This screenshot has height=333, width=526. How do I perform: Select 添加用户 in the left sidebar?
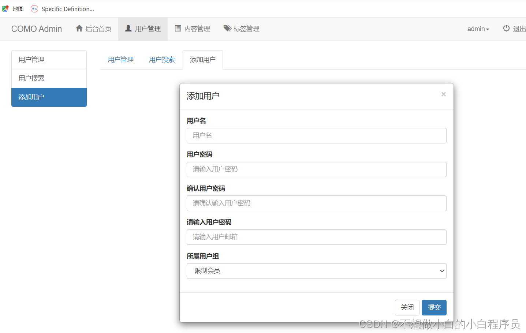49,97
